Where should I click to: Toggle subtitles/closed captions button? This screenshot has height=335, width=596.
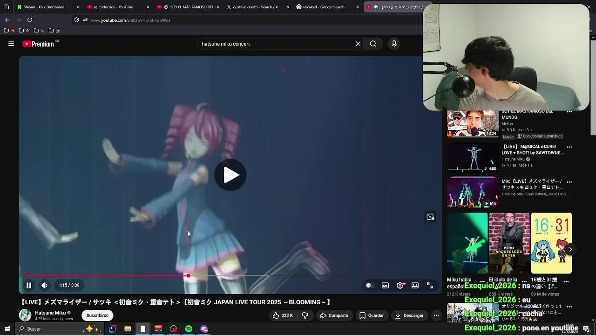(x=385, y=285)
